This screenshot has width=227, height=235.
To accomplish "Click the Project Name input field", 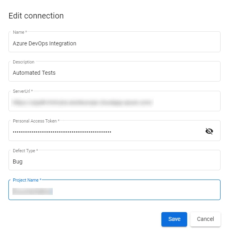I will pyautogui.click(x=114, y=190).
